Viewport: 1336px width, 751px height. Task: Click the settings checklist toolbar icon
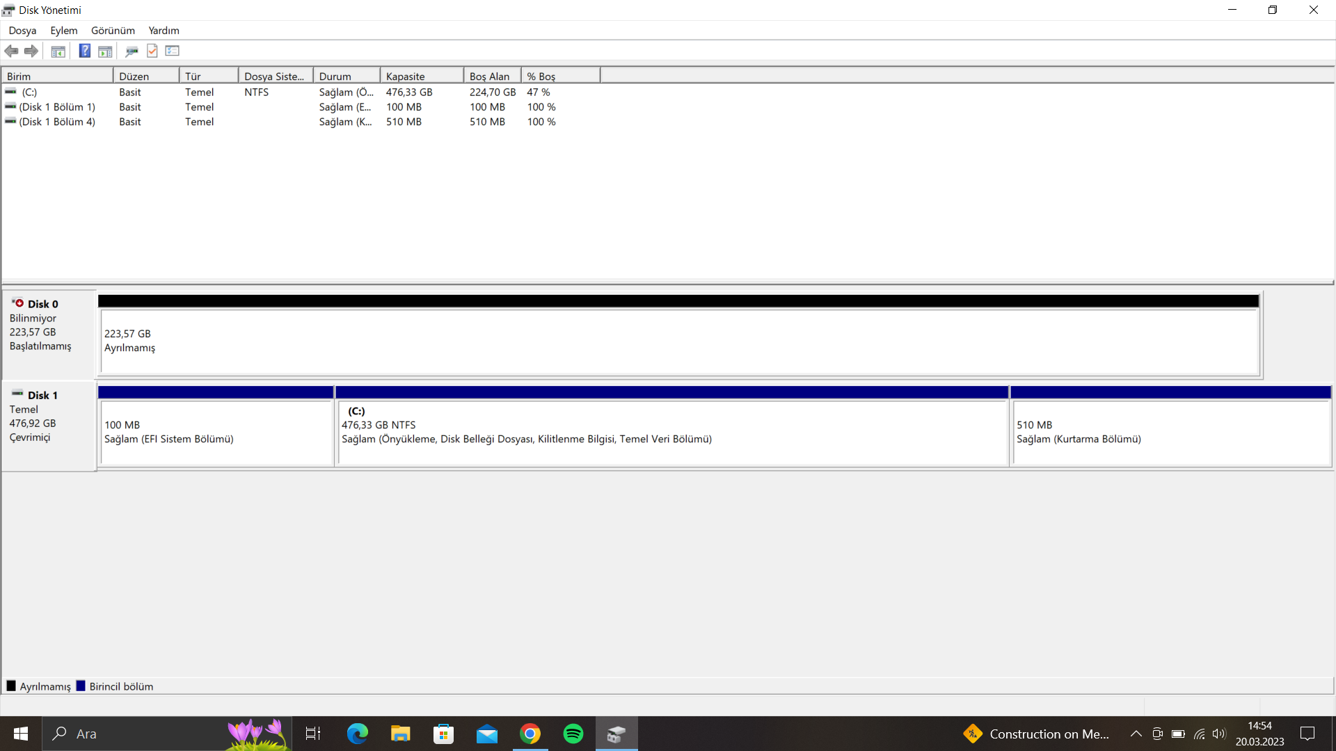(x=173, y=51)
